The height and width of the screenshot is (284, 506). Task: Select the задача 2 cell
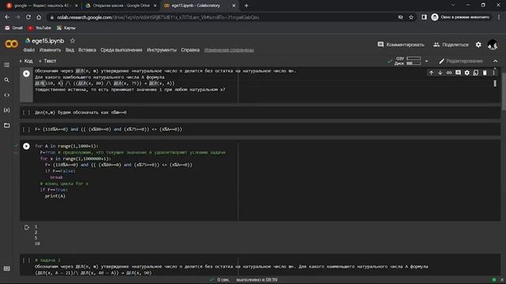tap(260, 266)
